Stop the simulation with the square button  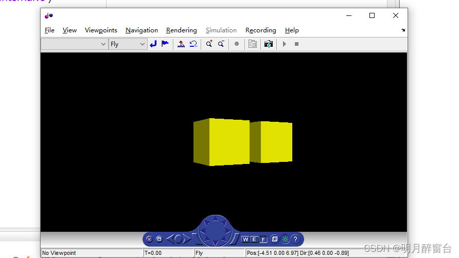point(296,44)
